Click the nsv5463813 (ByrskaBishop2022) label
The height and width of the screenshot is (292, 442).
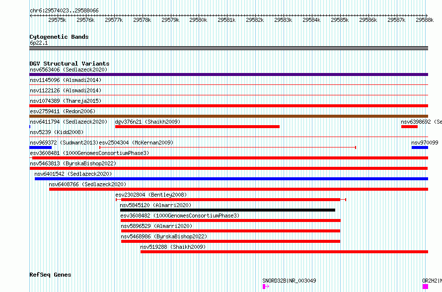pos(73,163)
